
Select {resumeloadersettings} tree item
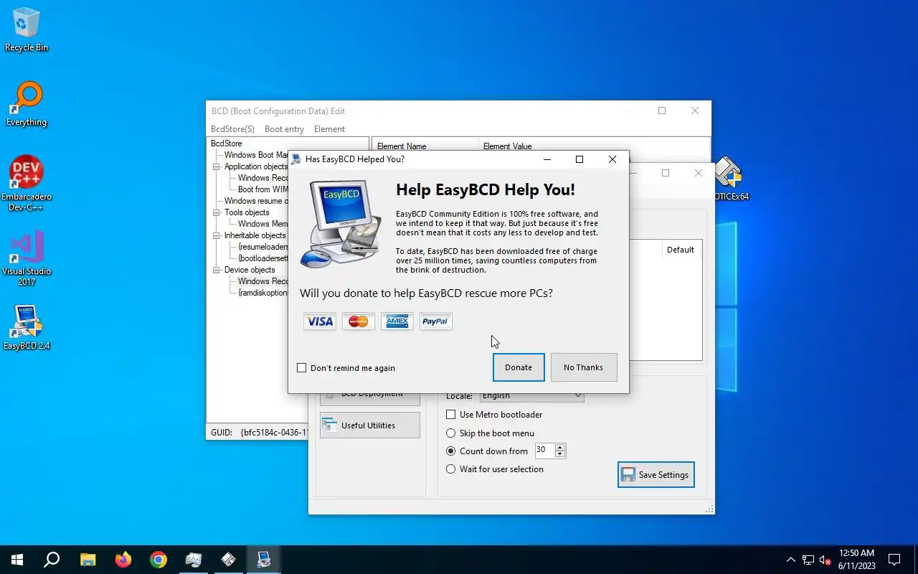262,247
